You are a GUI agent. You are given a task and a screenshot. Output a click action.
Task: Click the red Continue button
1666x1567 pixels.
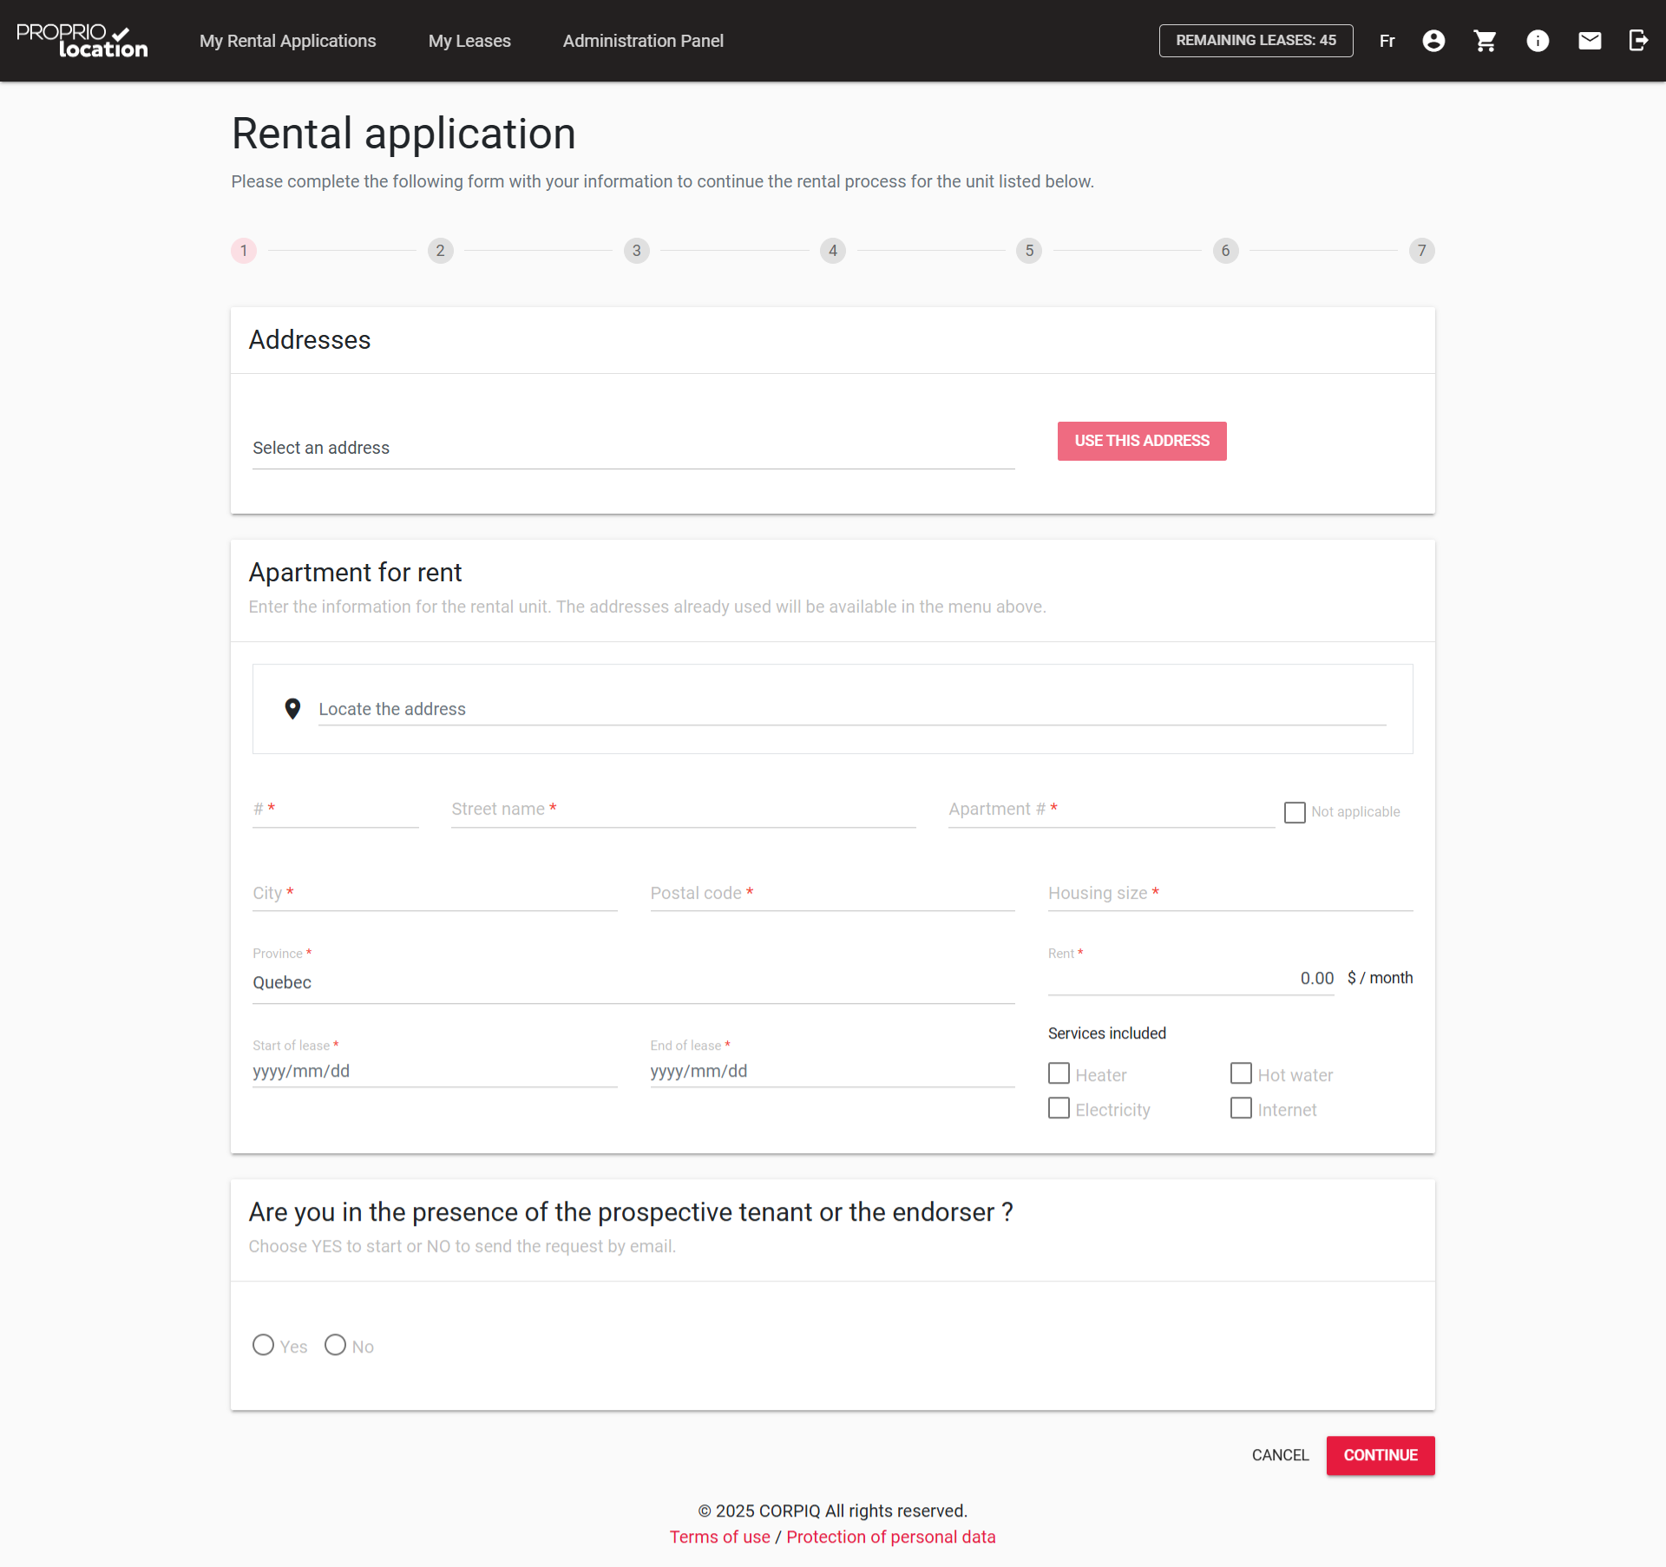(x=1380, y=1455)
